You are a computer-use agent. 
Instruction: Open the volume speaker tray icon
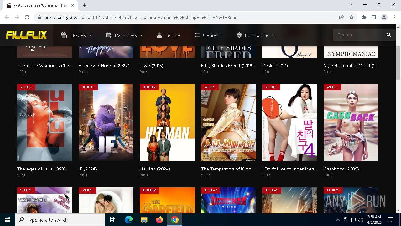(361, 220)
